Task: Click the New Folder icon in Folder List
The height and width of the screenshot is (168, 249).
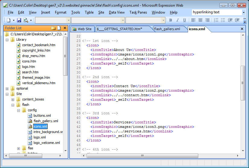Action: pyautogui.click(x=53, y=28)
